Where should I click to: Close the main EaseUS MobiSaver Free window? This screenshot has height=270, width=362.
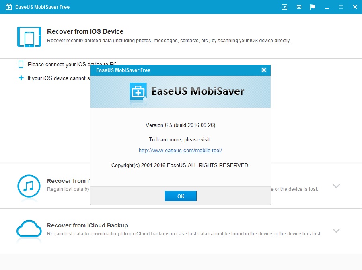click(355, 7)
